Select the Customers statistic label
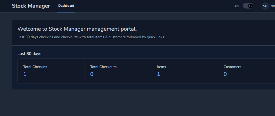 [x=232, y=67]
